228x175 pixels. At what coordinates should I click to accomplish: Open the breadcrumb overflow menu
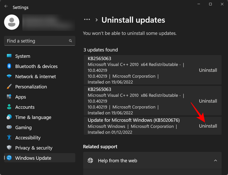click(x=87, y=19)
